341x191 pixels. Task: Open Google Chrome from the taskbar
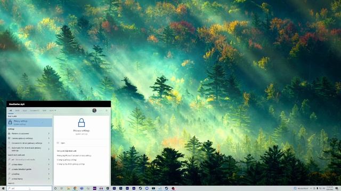[75, 188]
